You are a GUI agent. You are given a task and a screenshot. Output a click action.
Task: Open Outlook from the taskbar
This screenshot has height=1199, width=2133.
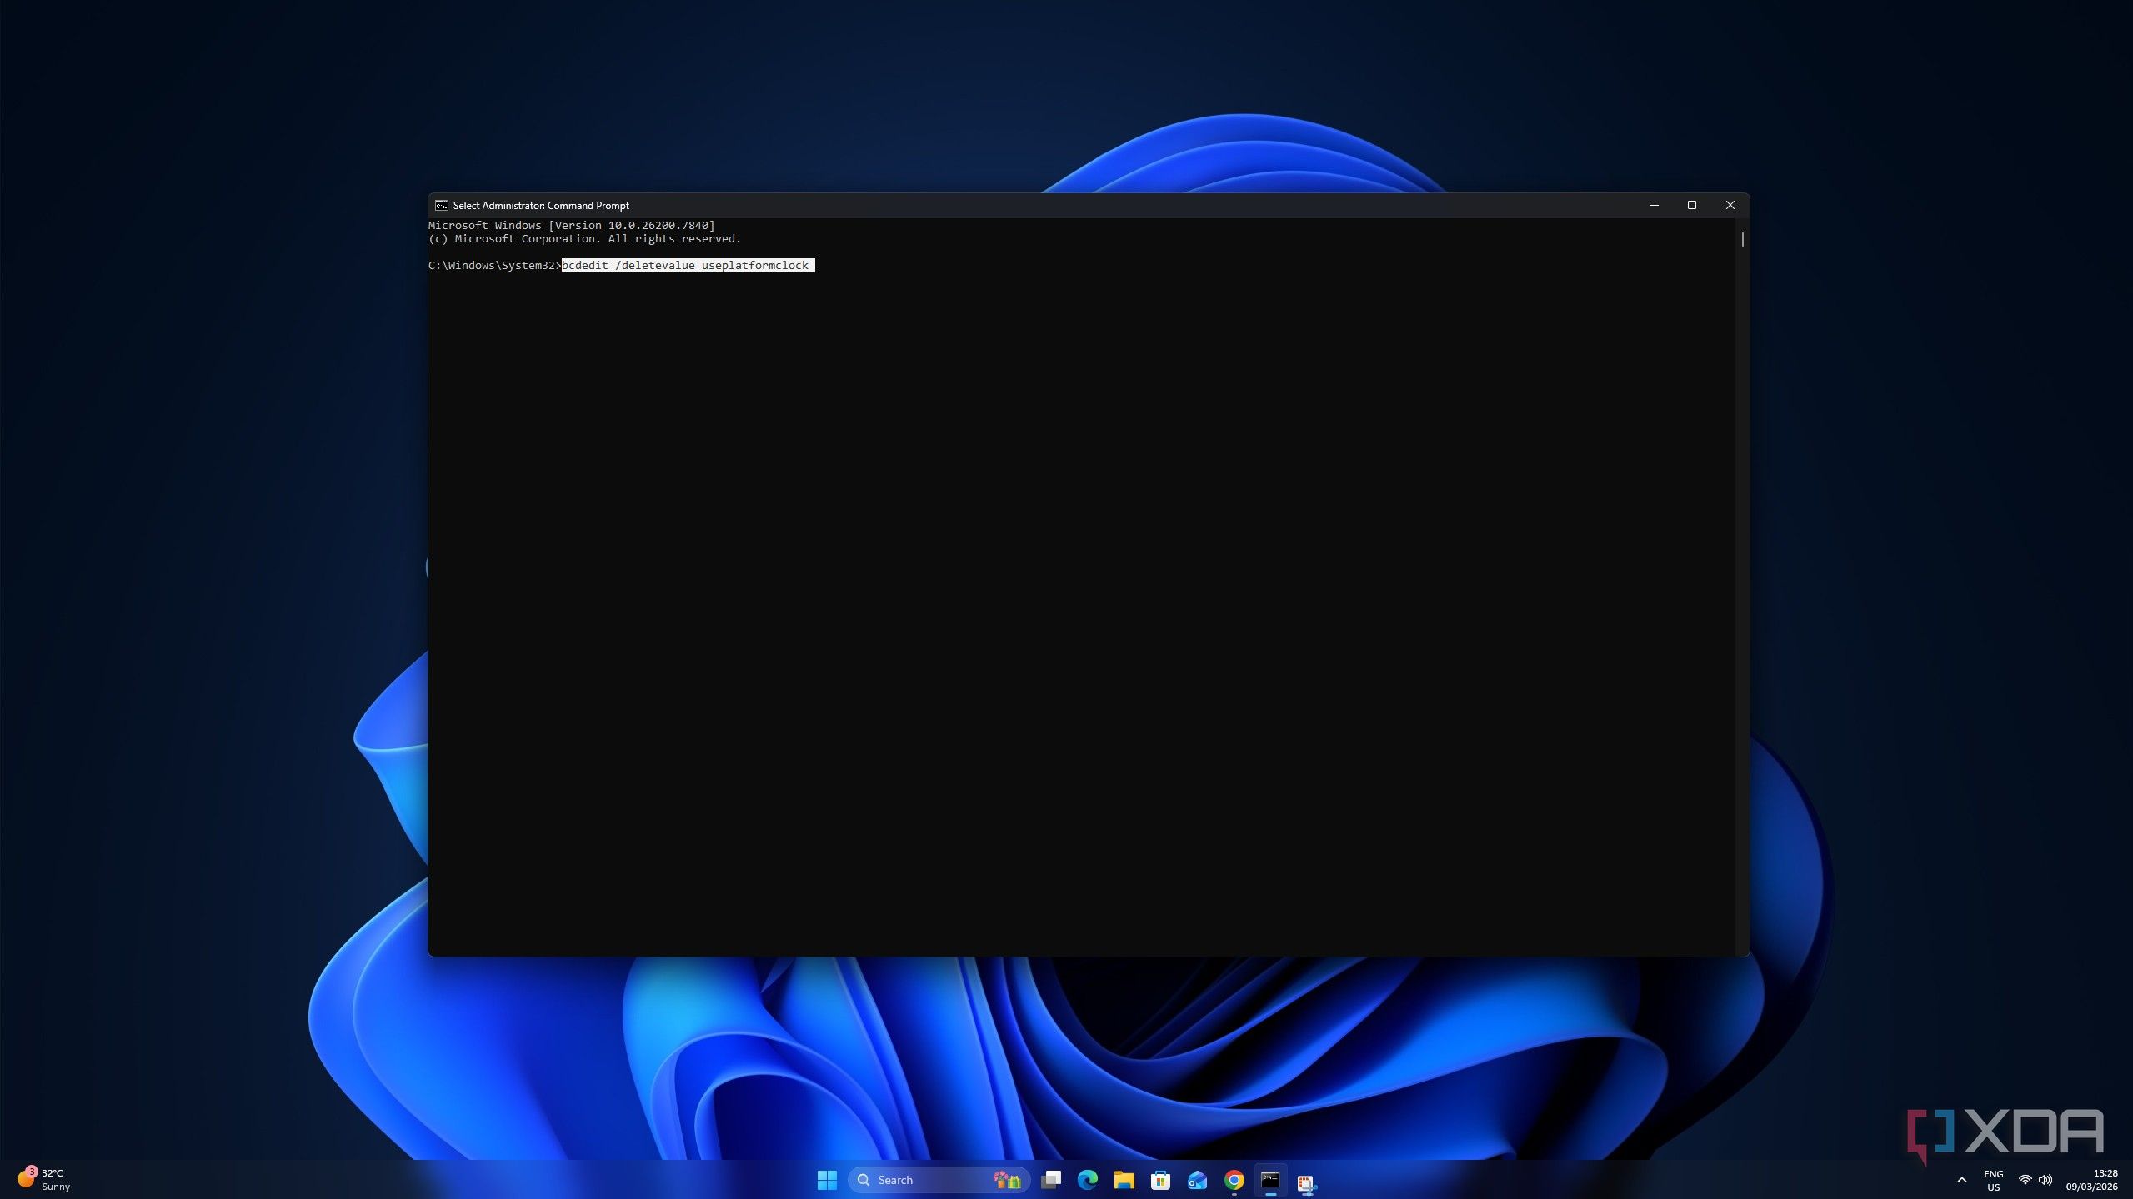coord(1197,1180)
